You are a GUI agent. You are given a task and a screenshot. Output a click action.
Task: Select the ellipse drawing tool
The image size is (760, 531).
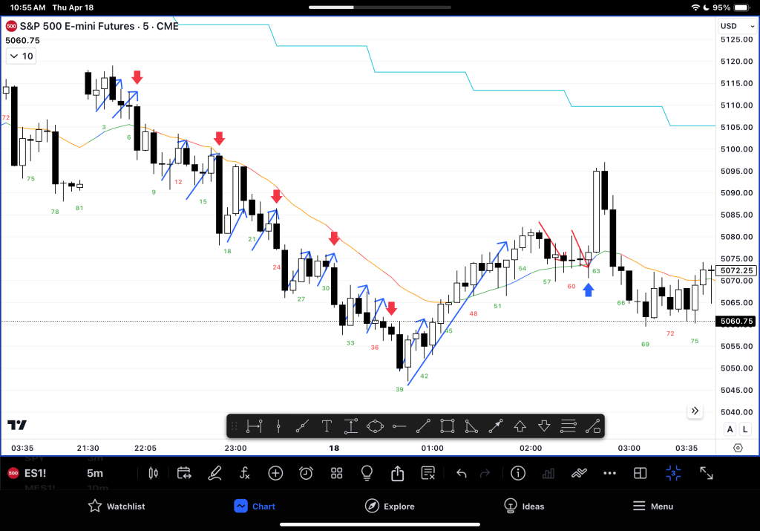tap(375, 426)
